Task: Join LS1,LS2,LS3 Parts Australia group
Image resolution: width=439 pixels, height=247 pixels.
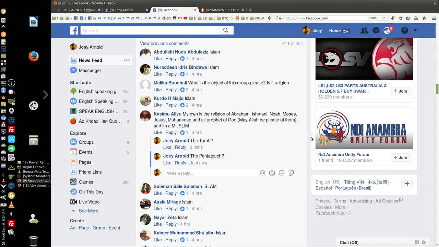Action: (x=400, y=91)
